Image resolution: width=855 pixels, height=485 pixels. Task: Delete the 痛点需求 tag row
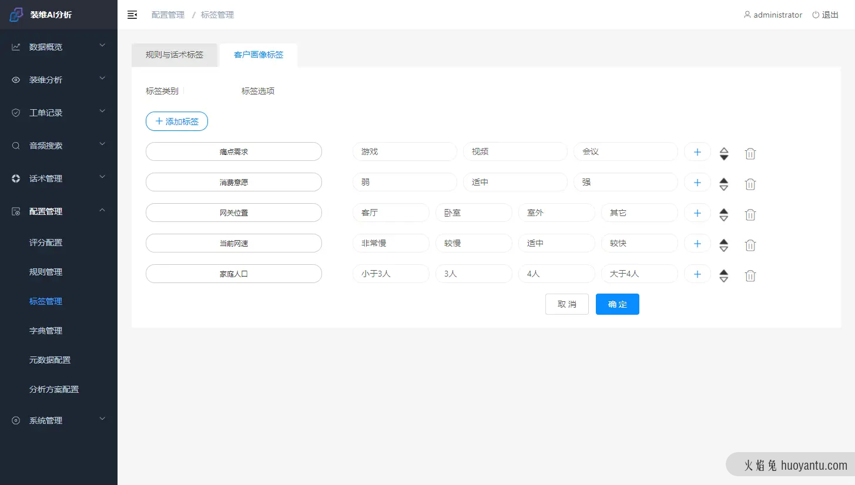(x=750, y=154)
